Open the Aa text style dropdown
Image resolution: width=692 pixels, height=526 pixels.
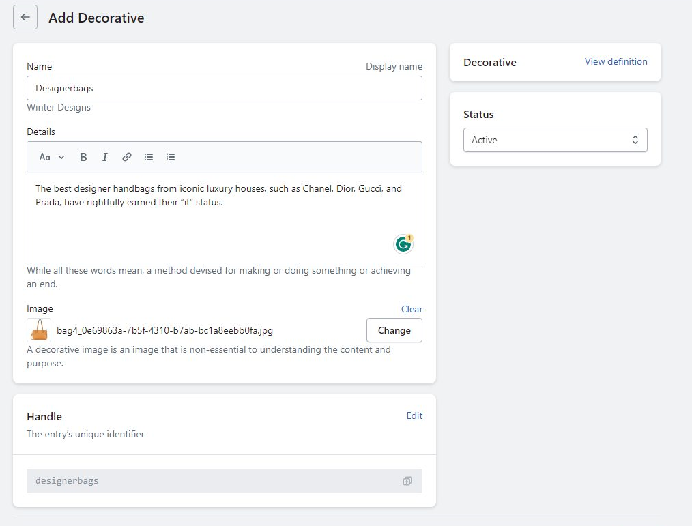click(51, 157)
